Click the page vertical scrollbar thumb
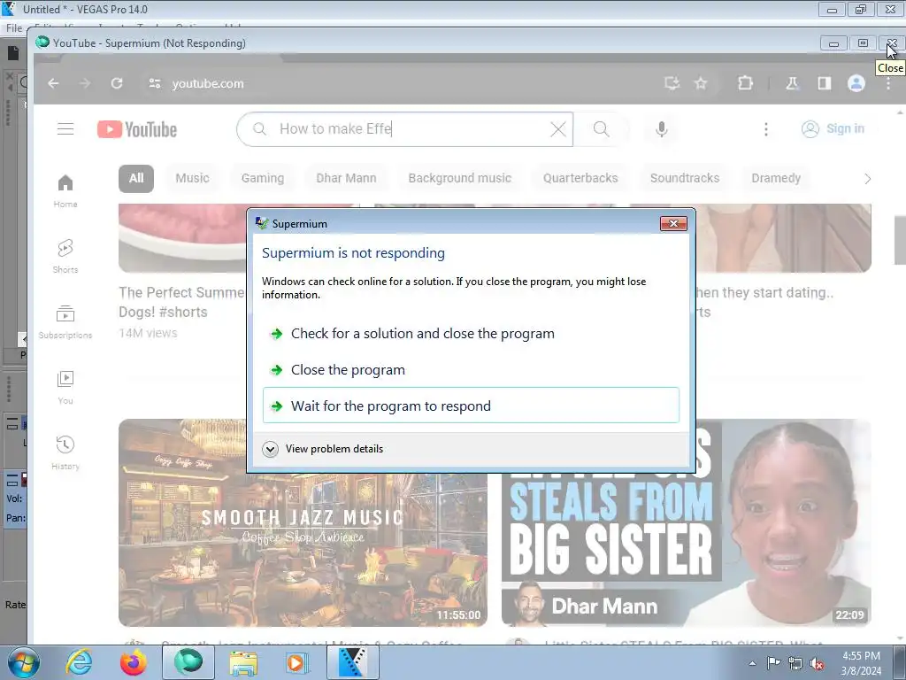 click(x=900, y=240)
